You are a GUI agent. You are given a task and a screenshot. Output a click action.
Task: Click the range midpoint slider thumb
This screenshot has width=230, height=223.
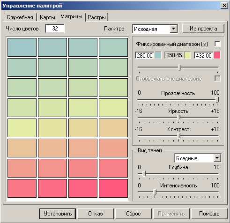180,68
